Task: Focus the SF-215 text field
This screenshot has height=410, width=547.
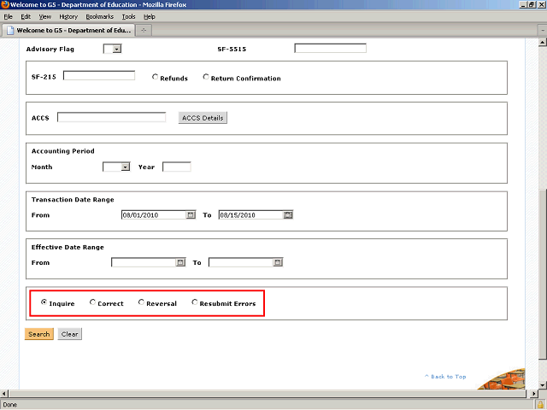Action: [99, 76]
